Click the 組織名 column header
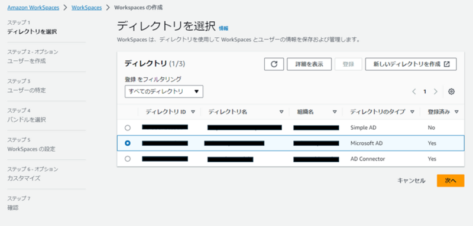The width and height of the screenshot is (473, 226). [x=305, y=112]
